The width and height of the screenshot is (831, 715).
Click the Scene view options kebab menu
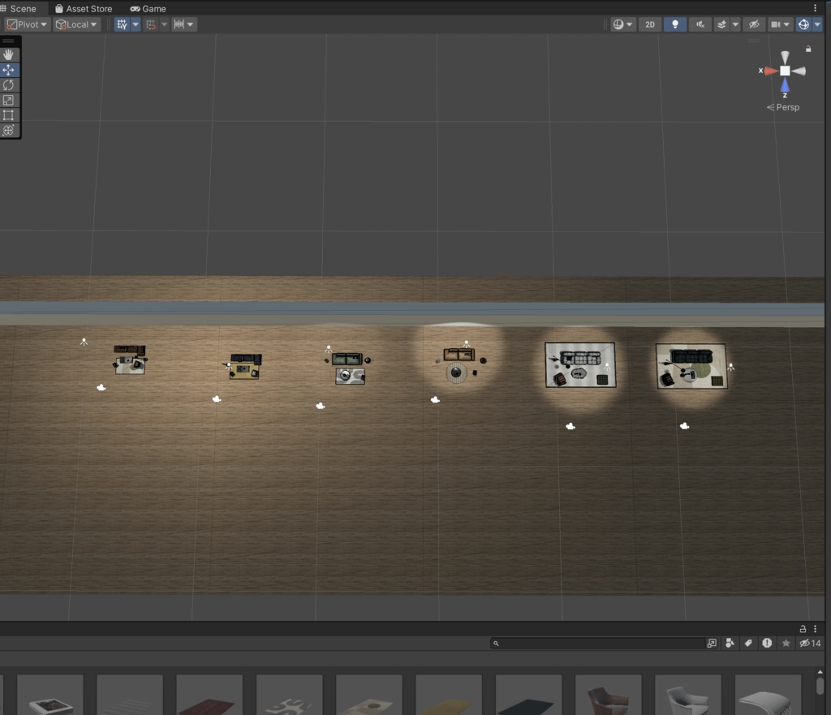pyautogui.click(x=814, y=8)
